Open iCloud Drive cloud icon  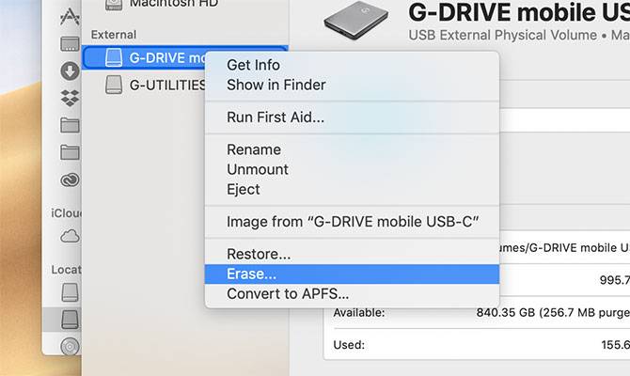[70, 236]
